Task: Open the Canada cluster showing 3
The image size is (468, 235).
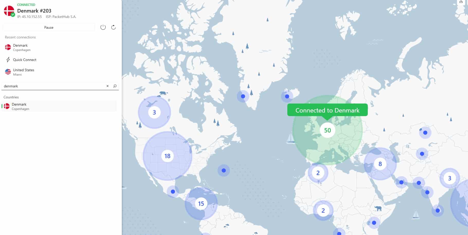Action: click(154, 112)
